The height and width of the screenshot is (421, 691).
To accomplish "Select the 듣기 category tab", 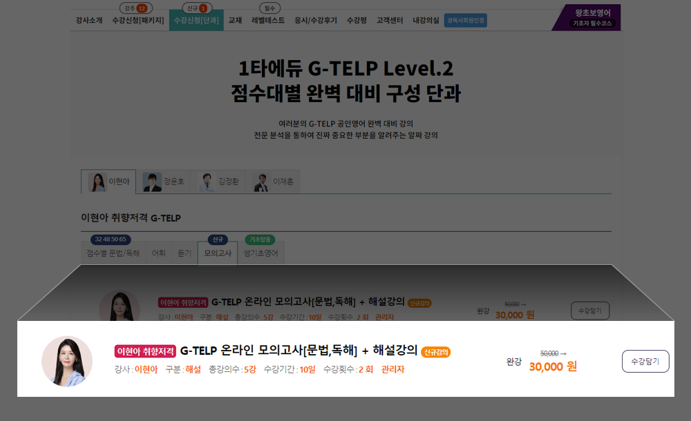I will click(184, 253).
